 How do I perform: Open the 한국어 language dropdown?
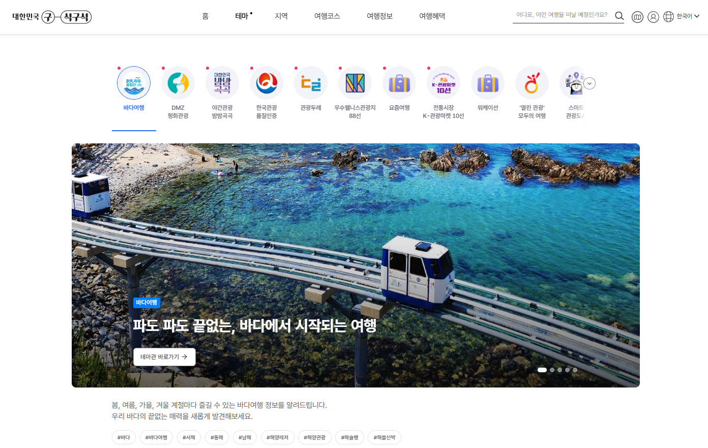pyautogui.click(x=688, y=16)
